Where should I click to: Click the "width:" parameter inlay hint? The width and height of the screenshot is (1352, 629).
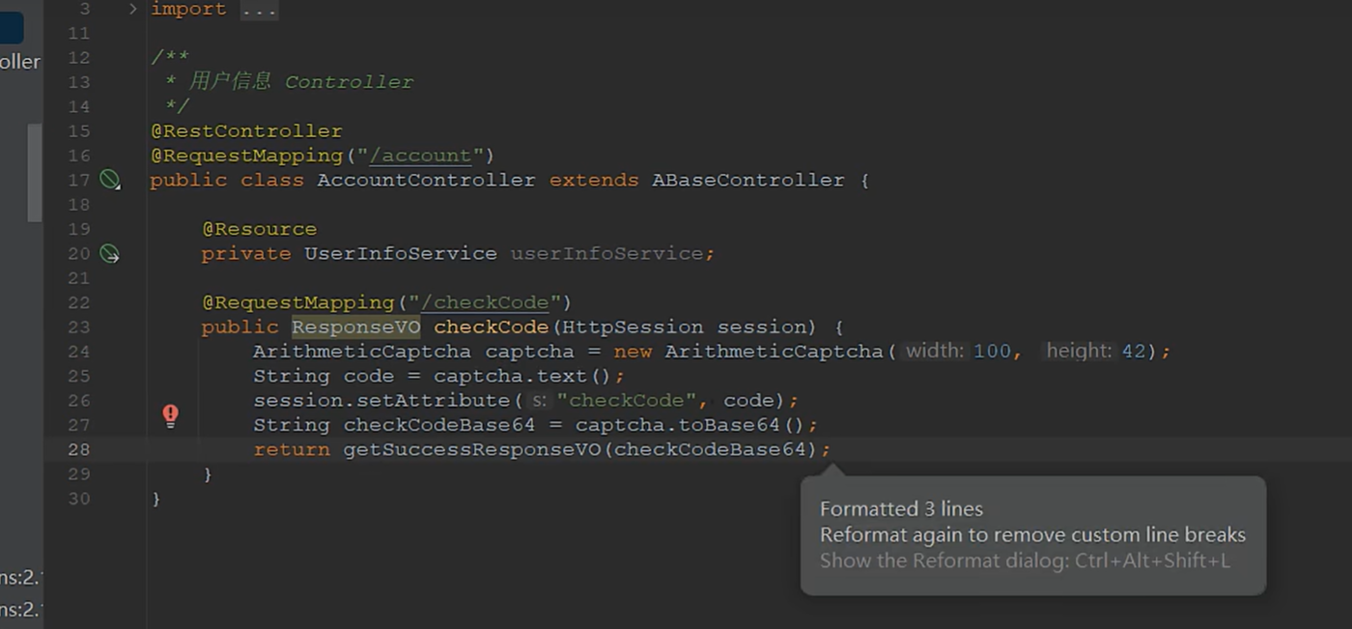point(934,352)
